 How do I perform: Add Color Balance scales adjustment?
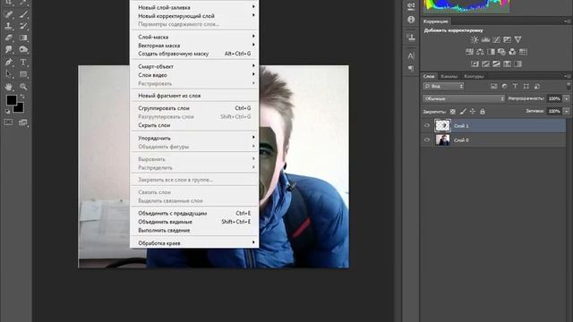pyautogui.click(x=480, y=52)
